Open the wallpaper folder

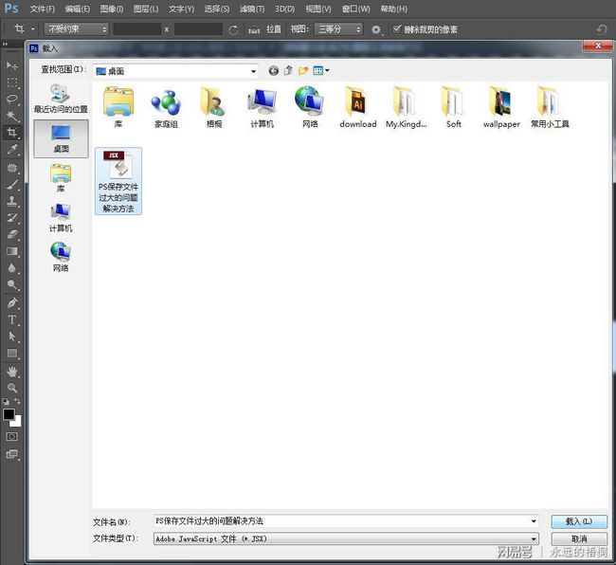[501, 107]
